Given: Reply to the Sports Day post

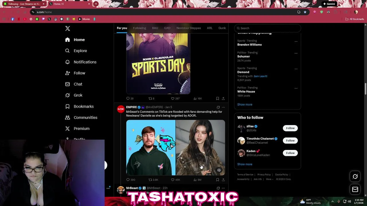Looking at the screenshot, I should [130, 98].
